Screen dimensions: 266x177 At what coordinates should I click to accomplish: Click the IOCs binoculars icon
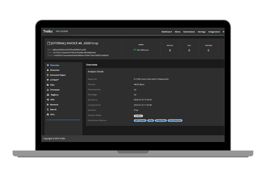pyautogui.click(x=48, y=115)
